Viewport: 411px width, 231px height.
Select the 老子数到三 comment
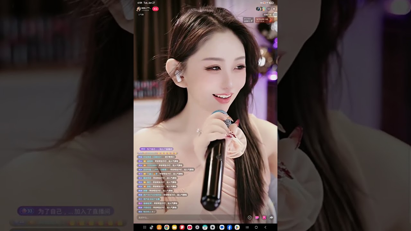pyautogui.click(x=156, y=157)
